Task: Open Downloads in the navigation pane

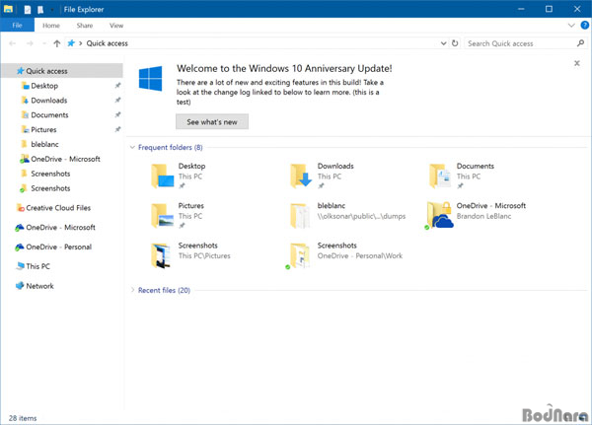Action: pos(48,101)
